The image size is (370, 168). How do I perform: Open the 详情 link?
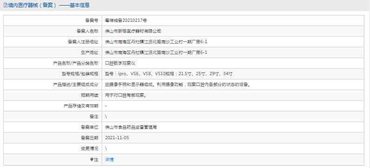[109, 160]
